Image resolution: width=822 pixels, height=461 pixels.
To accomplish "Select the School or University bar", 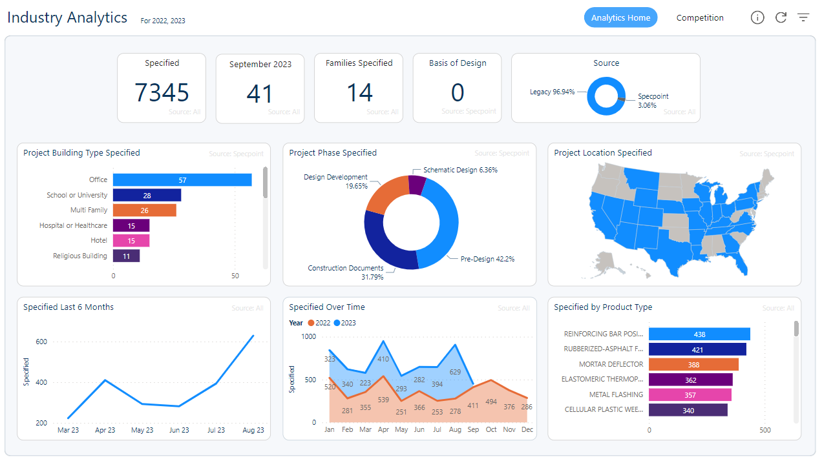I will 147,195.
